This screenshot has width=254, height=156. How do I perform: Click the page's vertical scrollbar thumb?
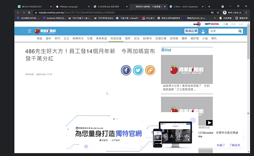248,42
